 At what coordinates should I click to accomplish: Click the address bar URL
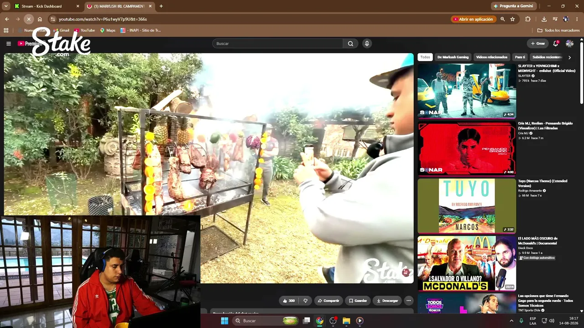(x=103, y=19)
